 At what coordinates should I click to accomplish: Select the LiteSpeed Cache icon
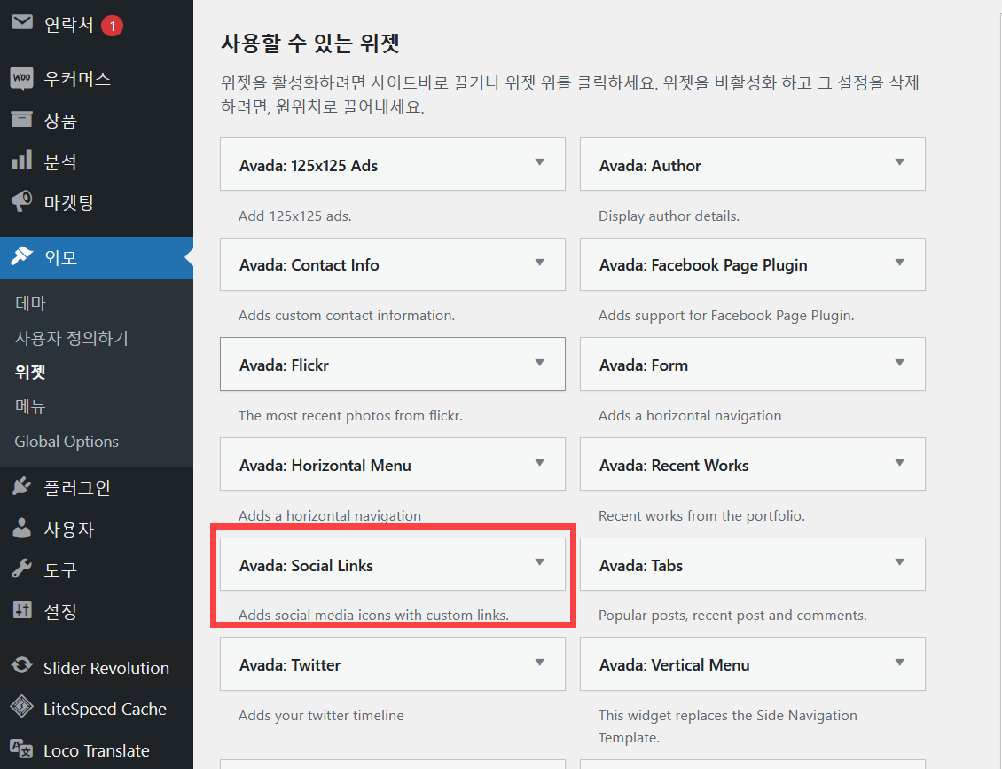pyautogui.click(x=22, y=709)
